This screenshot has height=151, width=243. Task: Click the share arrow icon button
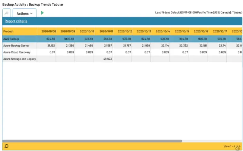pos(7,13)
